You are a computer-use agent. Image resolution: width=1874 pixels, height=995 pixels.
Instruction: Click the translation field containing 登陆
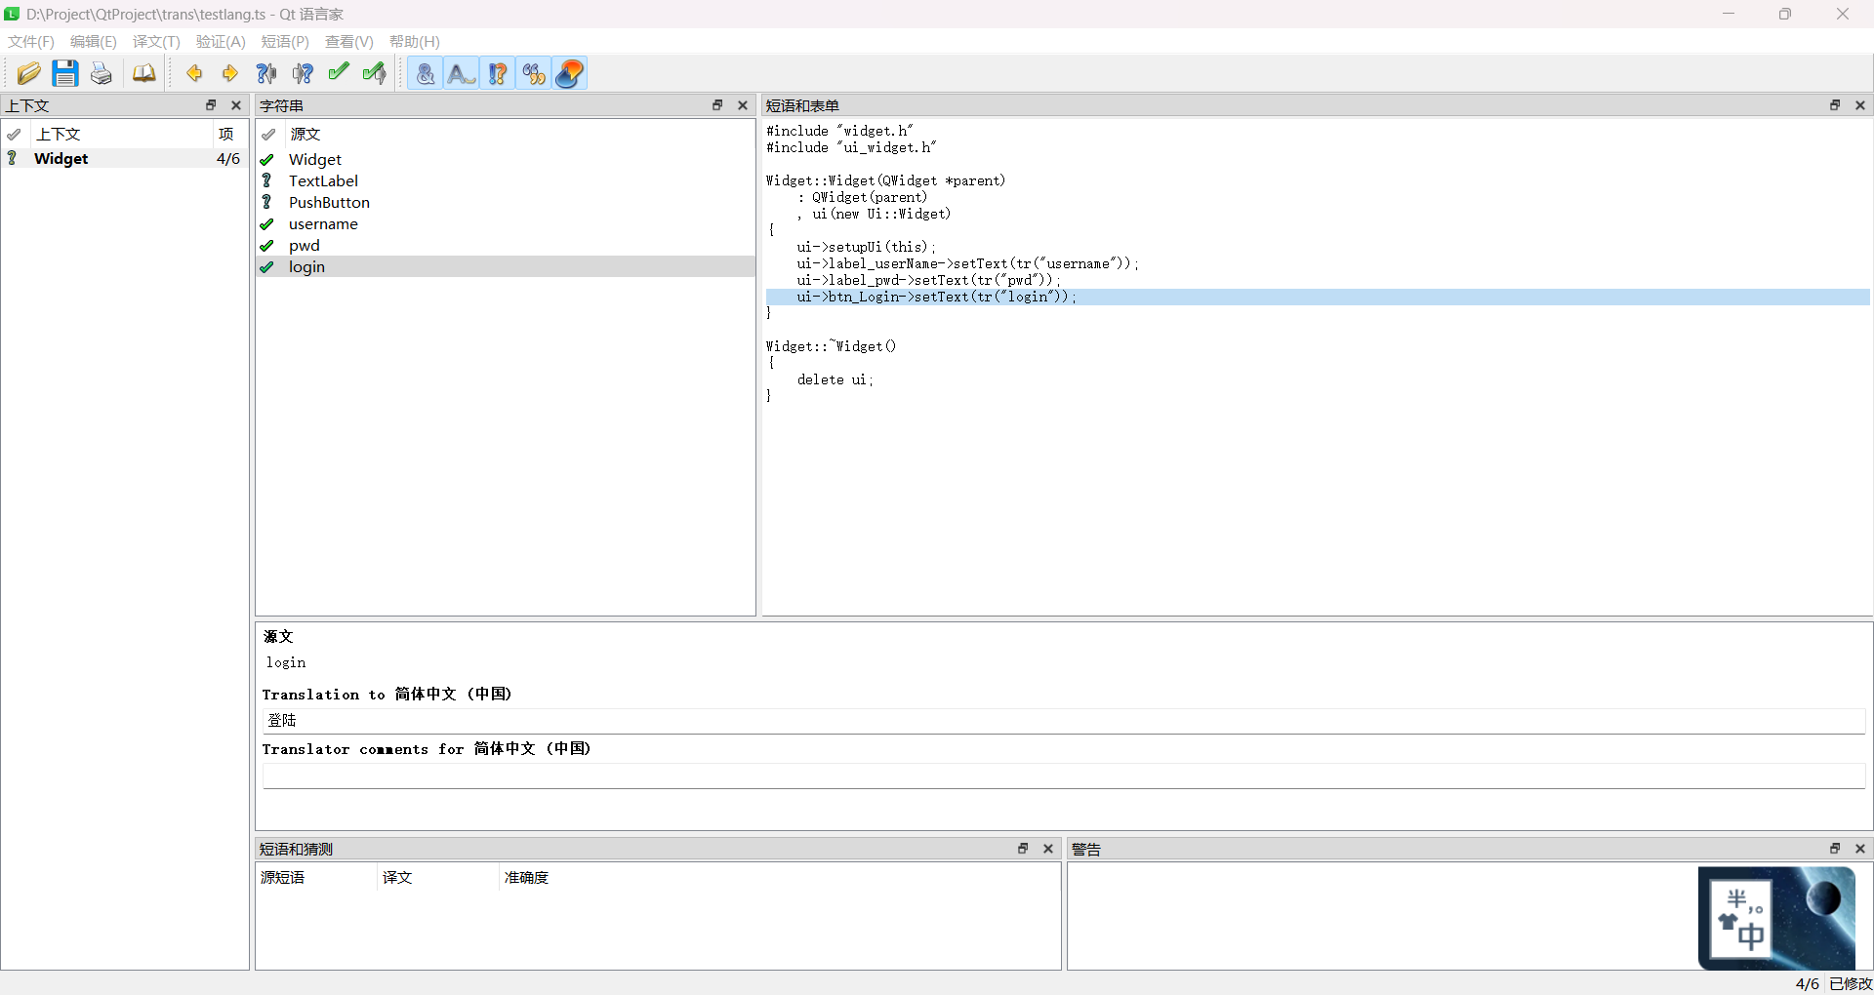click(x=1064, y=720)
